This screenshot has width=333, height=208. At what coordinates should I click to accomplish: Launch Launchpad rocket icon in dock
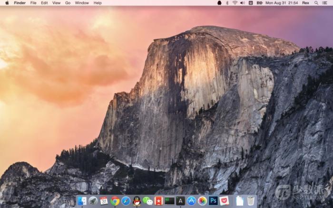[93, 201]
